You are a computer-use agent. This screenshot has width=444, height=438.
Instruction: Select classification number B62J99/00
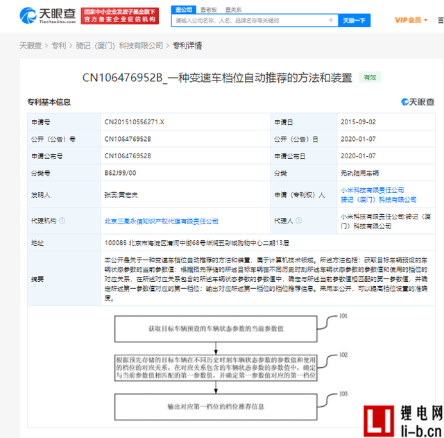tap(120, 173)
